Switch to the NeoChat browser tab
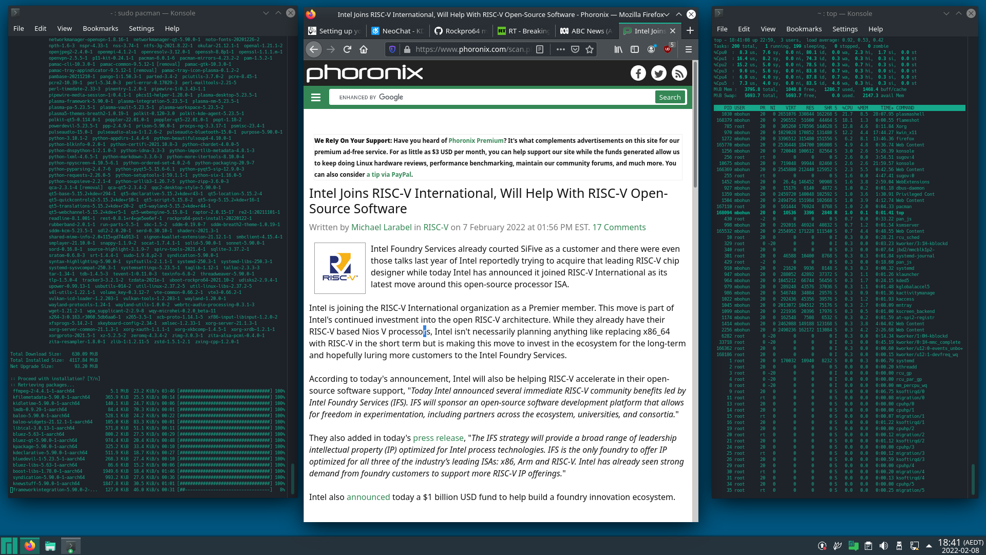The height and width of the screenshot is (555, 986). click(397, 31)
